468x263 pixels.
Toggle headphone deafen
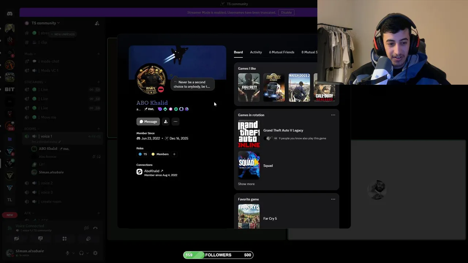point(81,253)
